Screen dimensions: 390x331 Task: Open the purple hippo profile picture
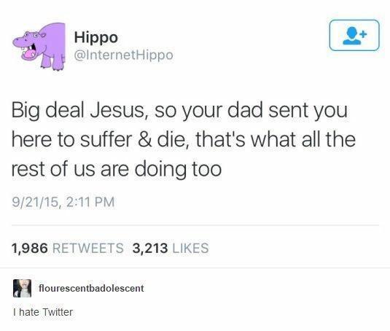coord(39,46)
